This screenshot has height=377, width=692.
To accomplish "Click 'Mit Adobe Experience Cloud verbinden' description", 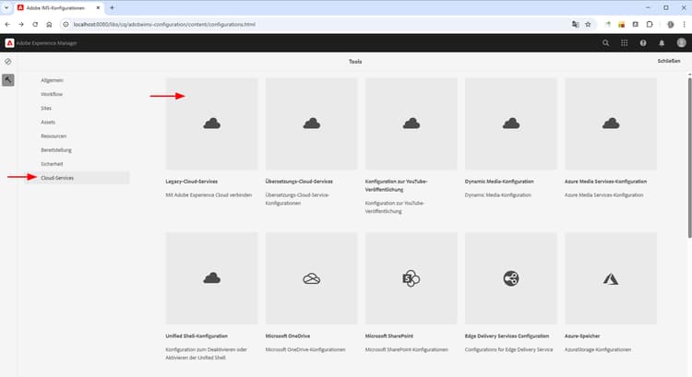I will point(209,194).
